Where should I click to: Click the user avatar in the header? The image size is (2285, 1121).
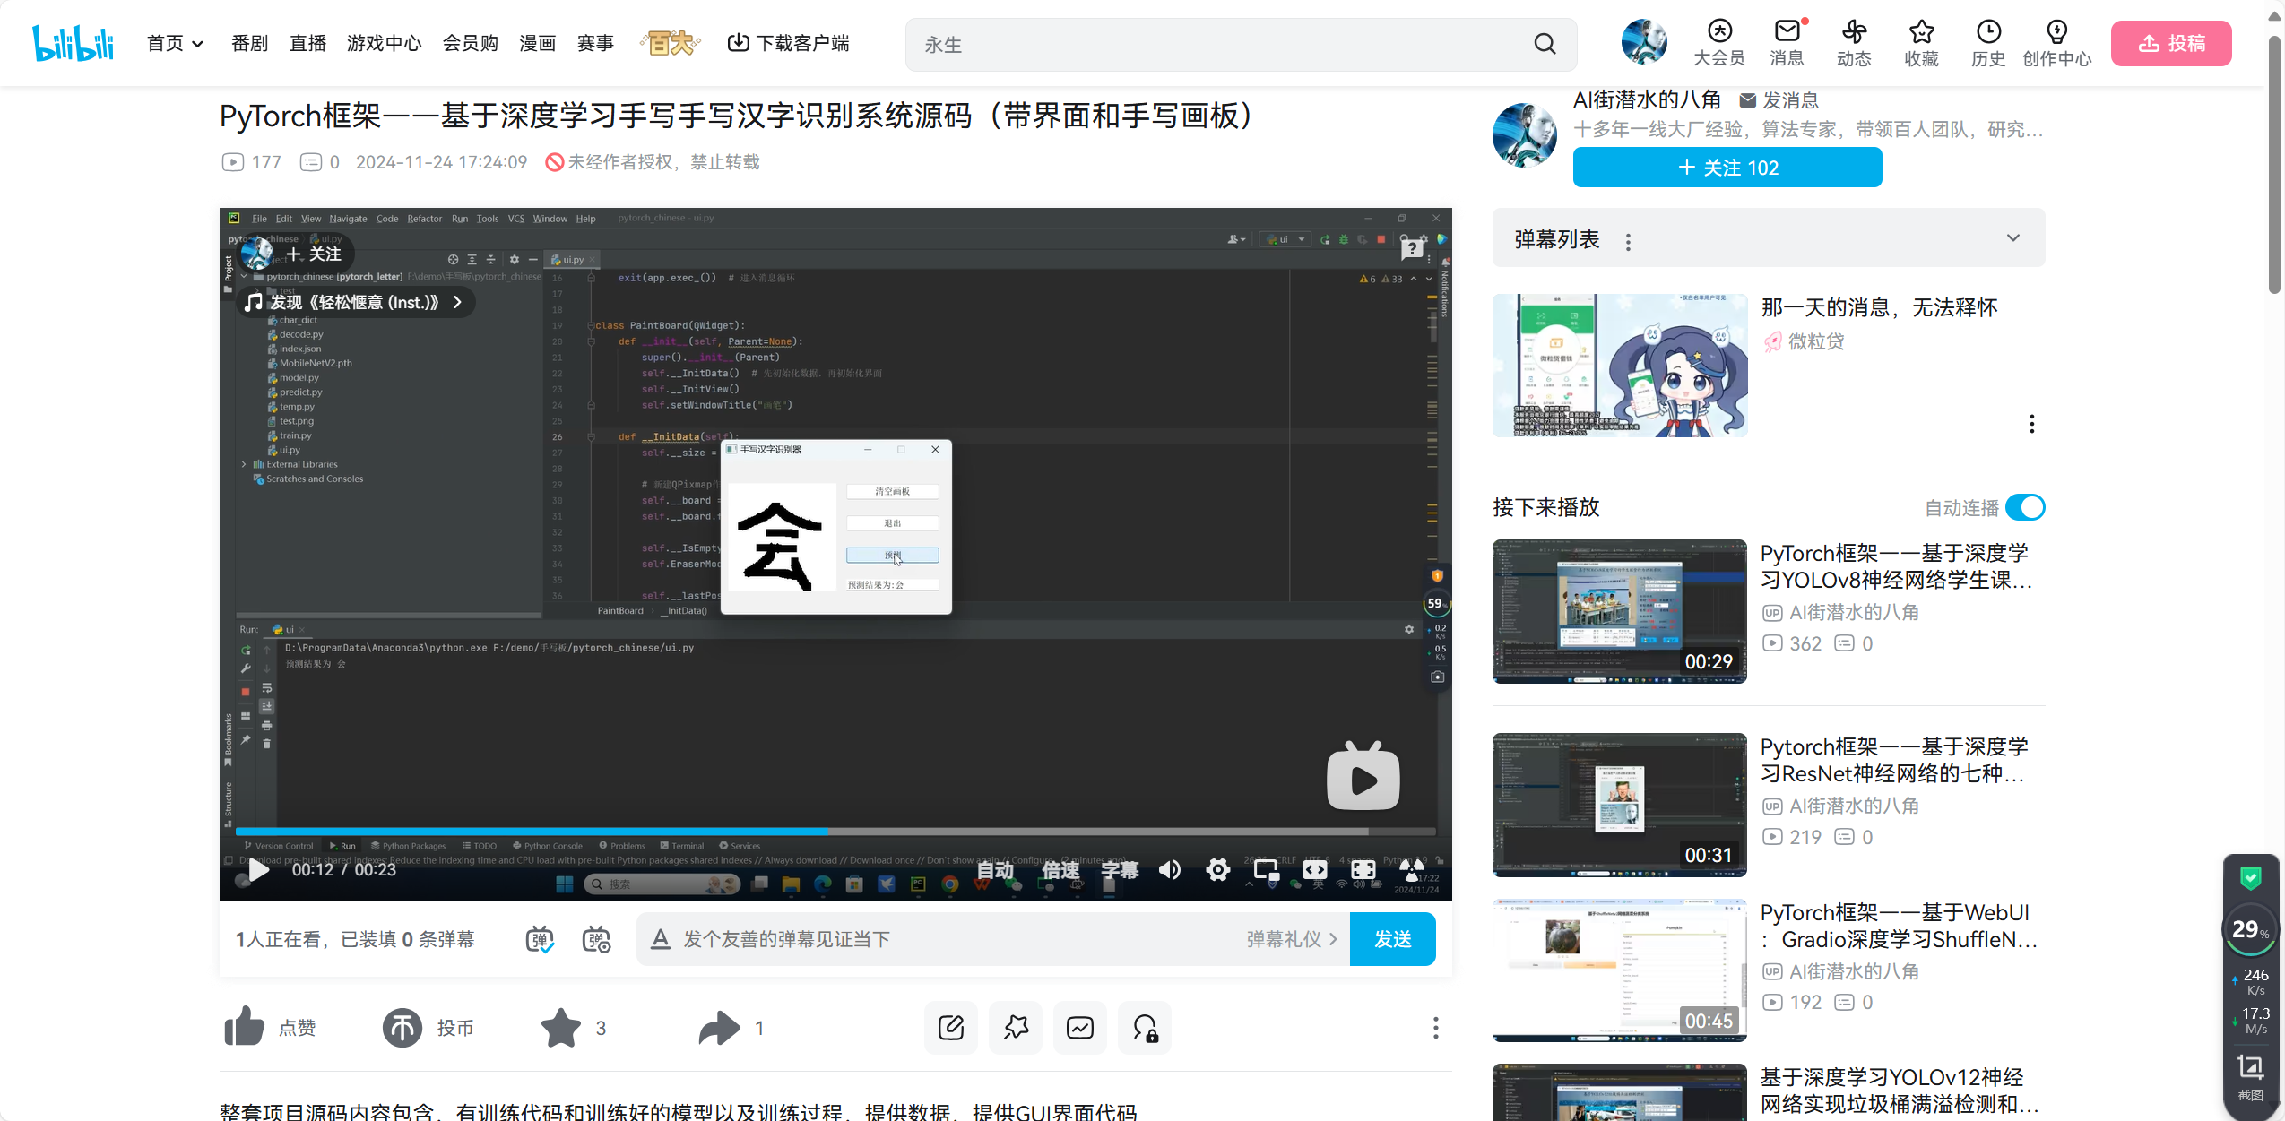pyautogui.click(x=1644, y=42)
